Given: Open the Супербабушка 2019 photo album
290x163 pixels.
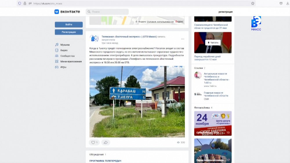Looking at the screenshot, I should (213, 123).
